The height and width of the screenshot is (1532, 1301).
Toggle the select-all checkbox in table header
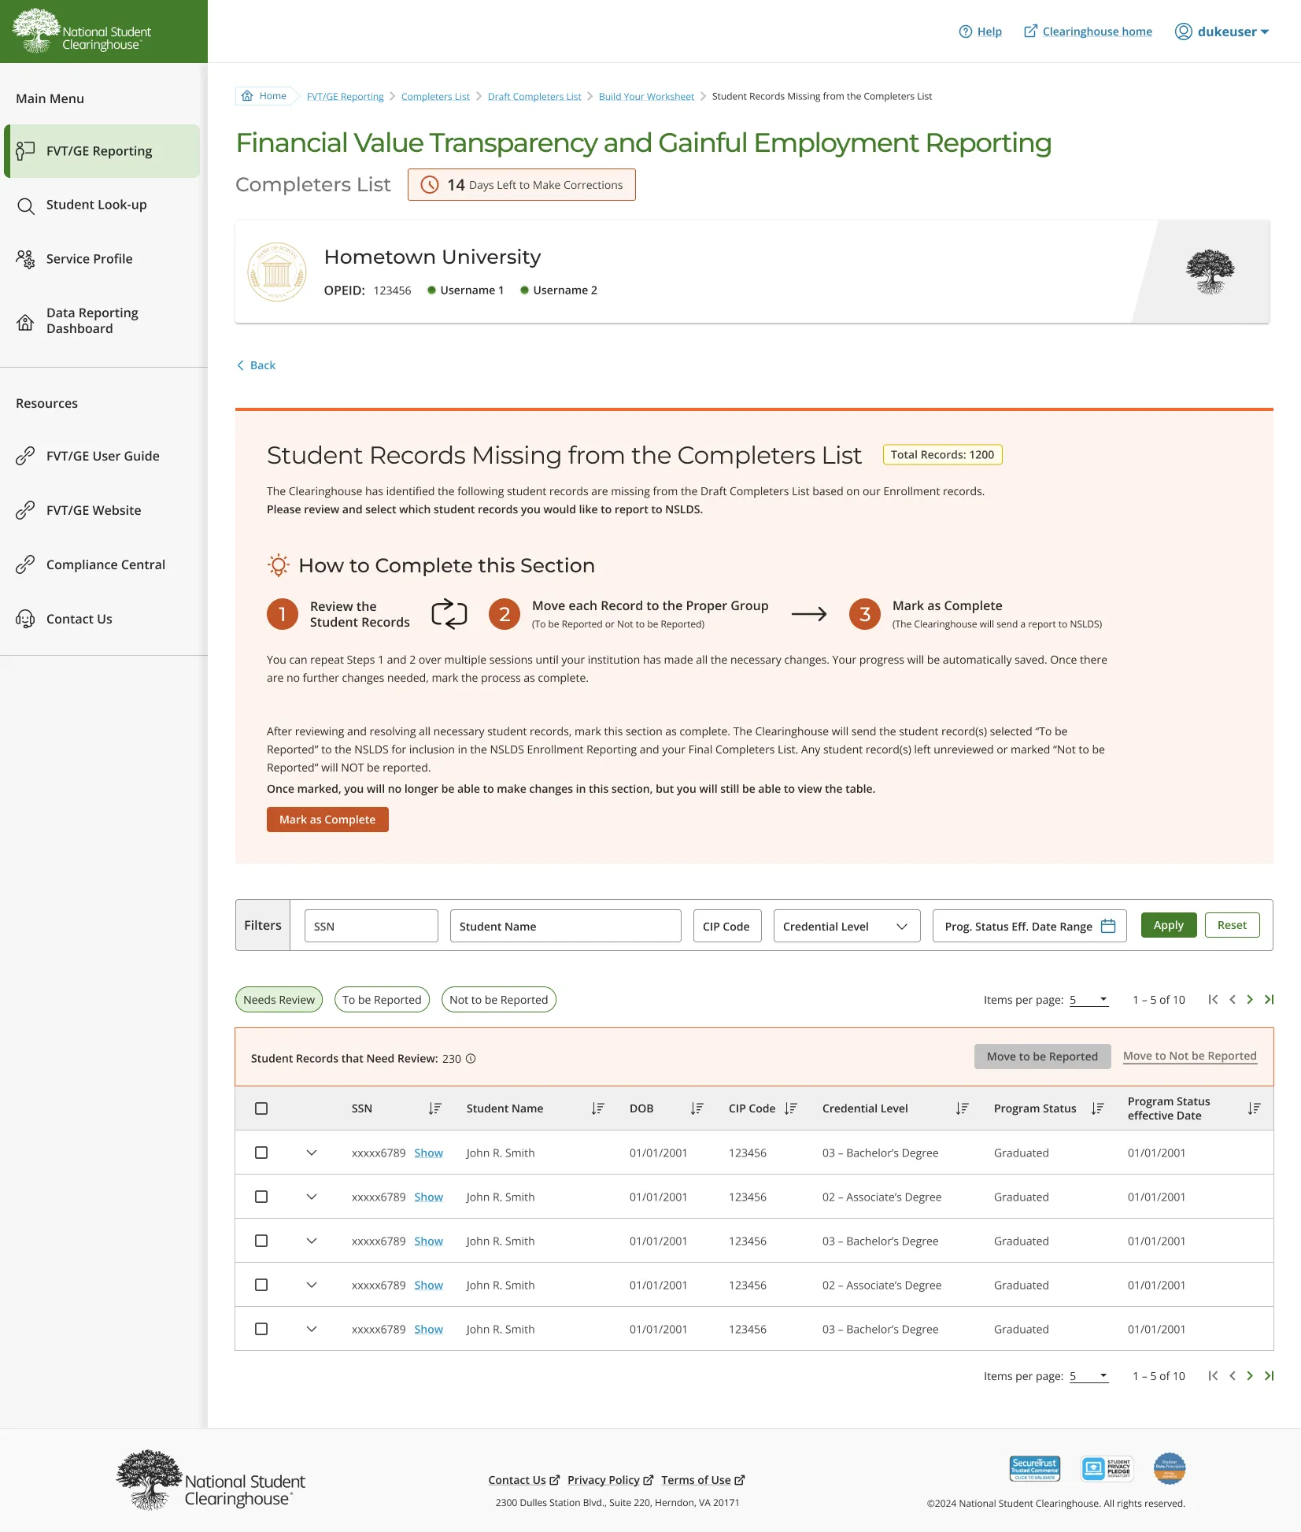click(x=261, y=1108)
